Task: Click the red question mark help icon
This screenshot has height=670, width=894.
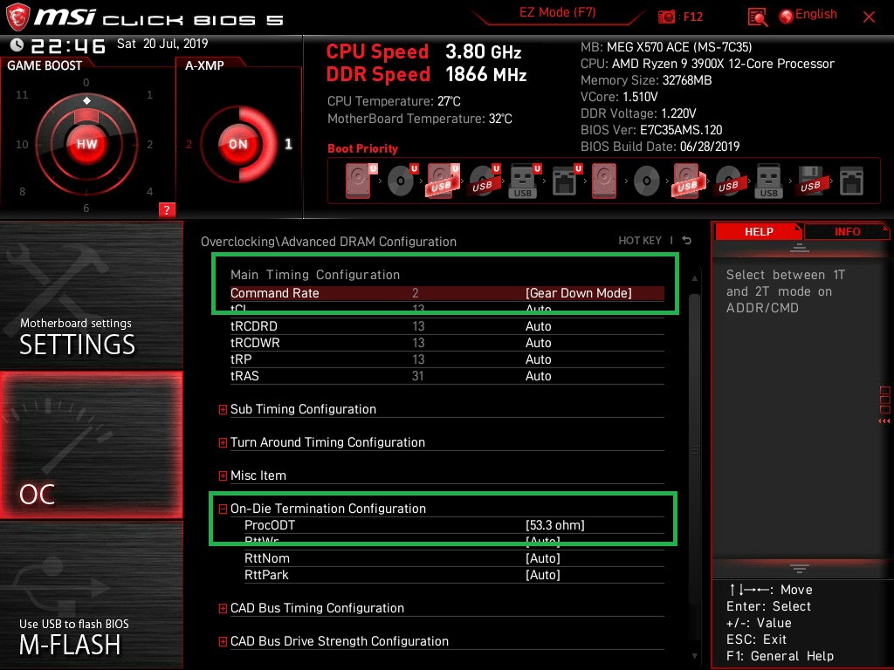Action: [167, 209]
